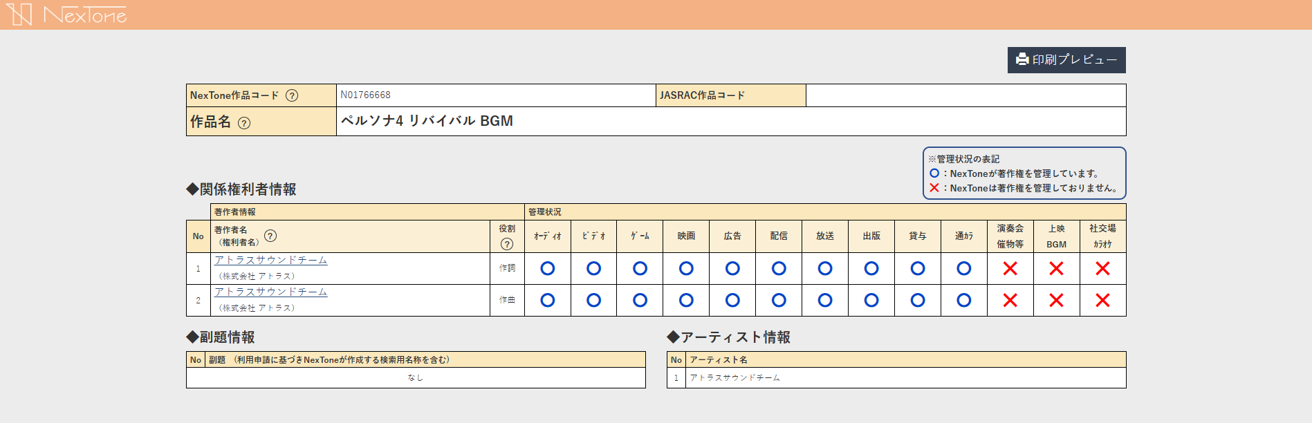Click the アーティスト名 column header
This screenshot has width=1312, height=423.
click(718, 359)
